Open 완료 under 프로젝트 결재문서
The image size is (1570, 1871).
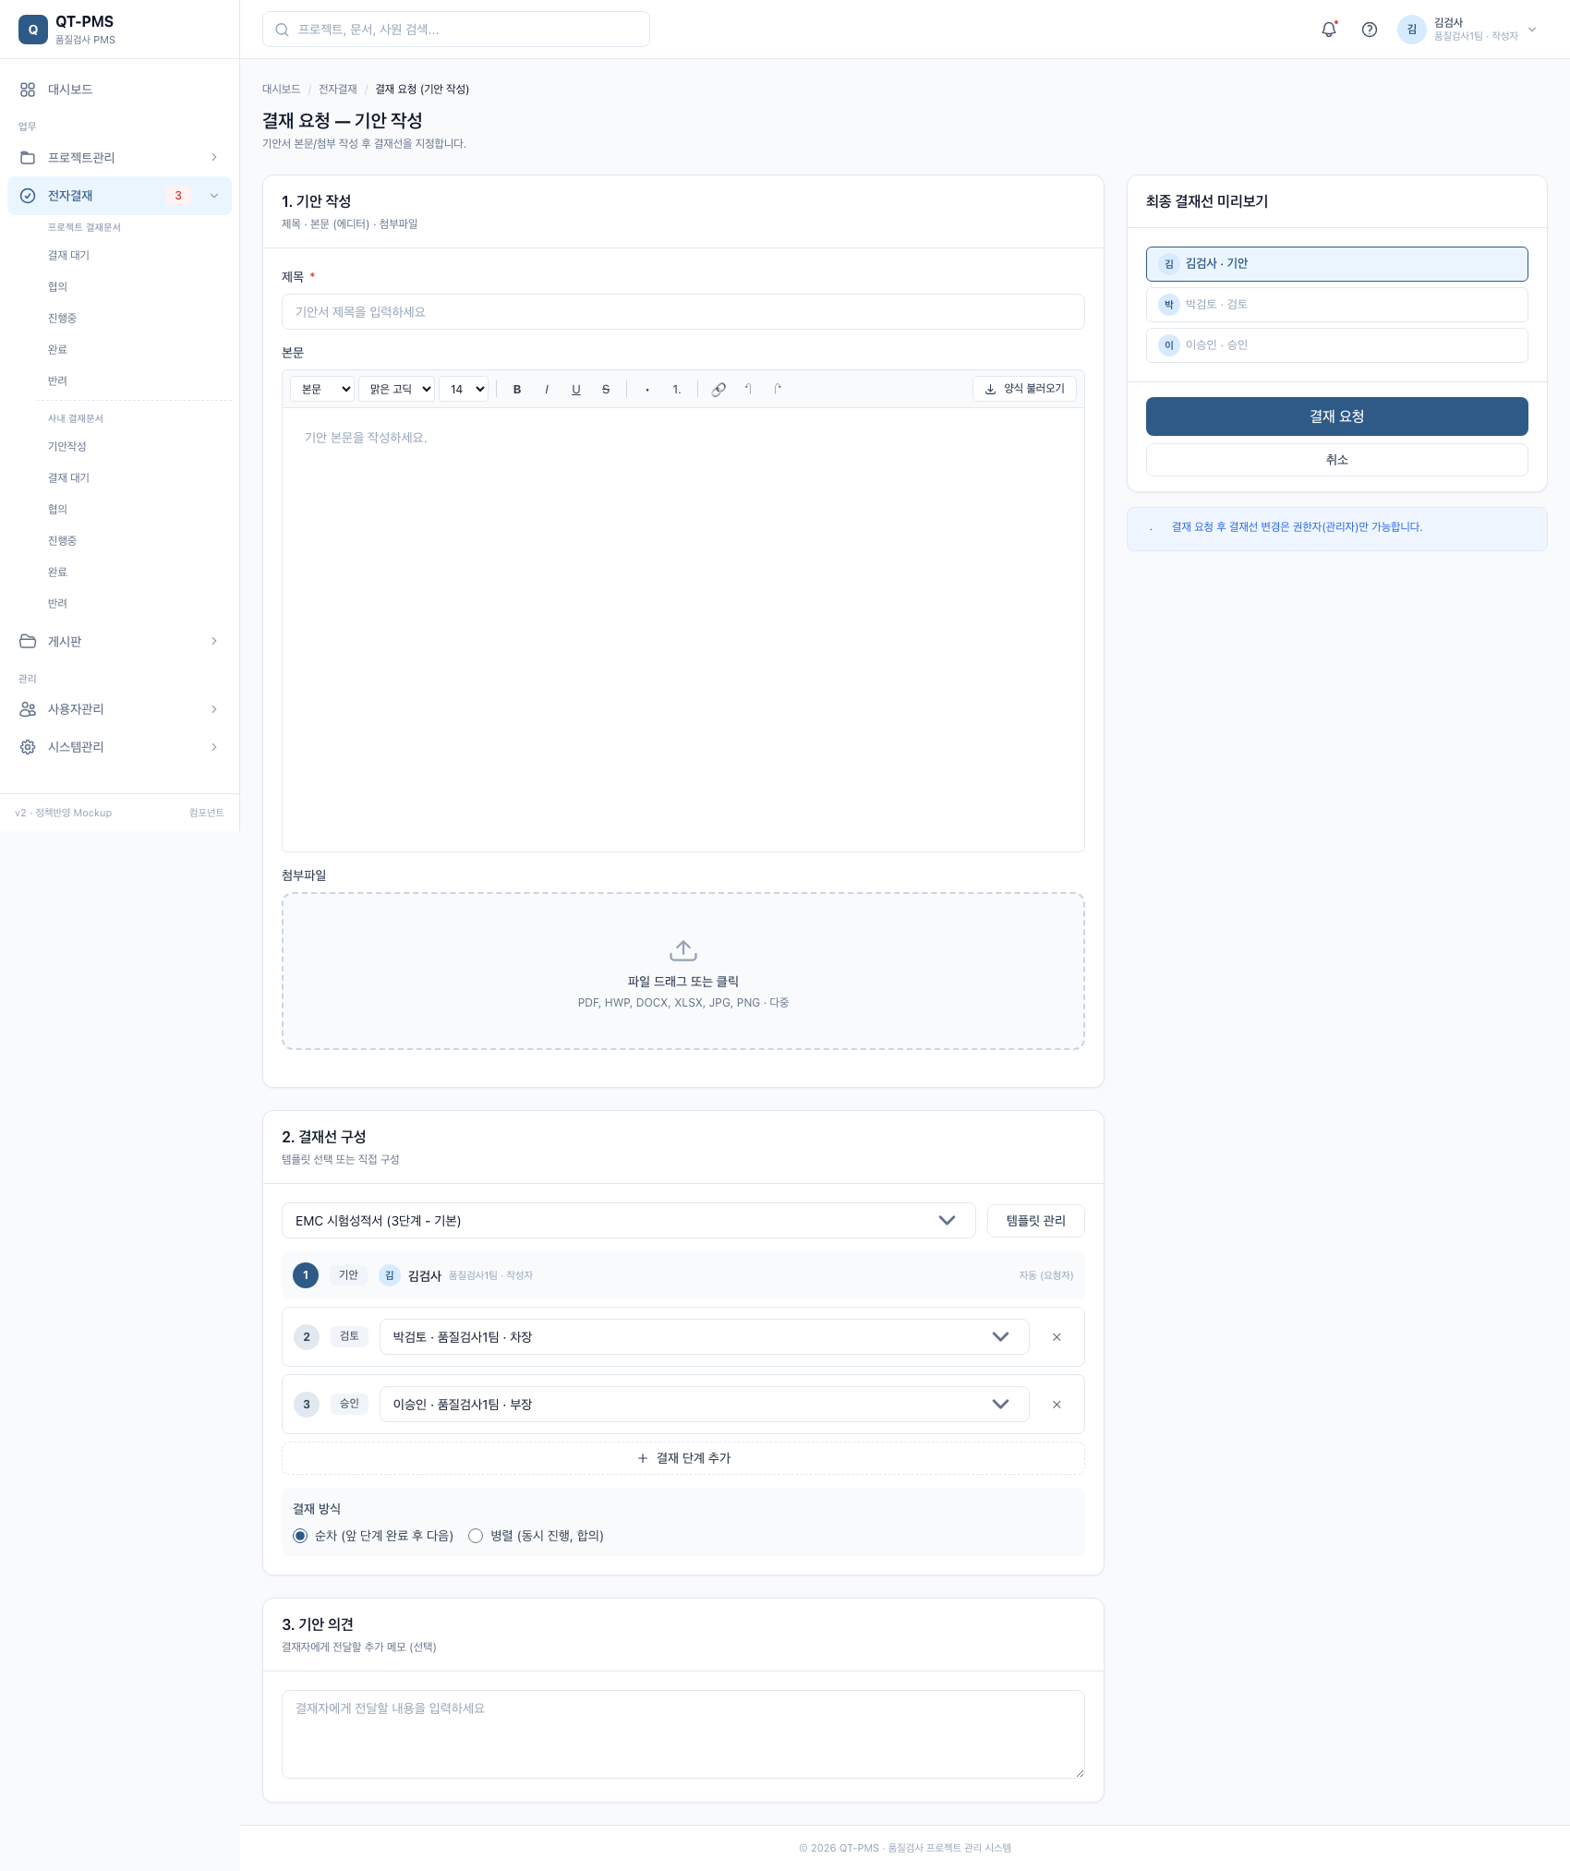tap(57, 350)
